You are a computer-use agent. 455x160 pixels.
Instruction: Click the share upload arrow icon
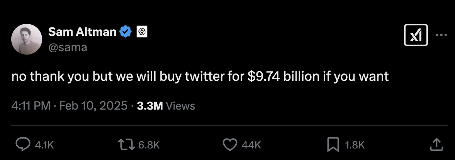point(436,144)
